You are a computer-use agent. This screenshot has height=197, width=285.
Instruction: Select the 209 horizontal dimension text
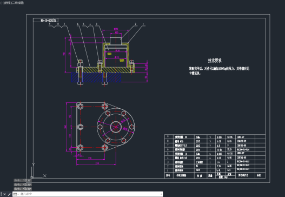(97, 163)
